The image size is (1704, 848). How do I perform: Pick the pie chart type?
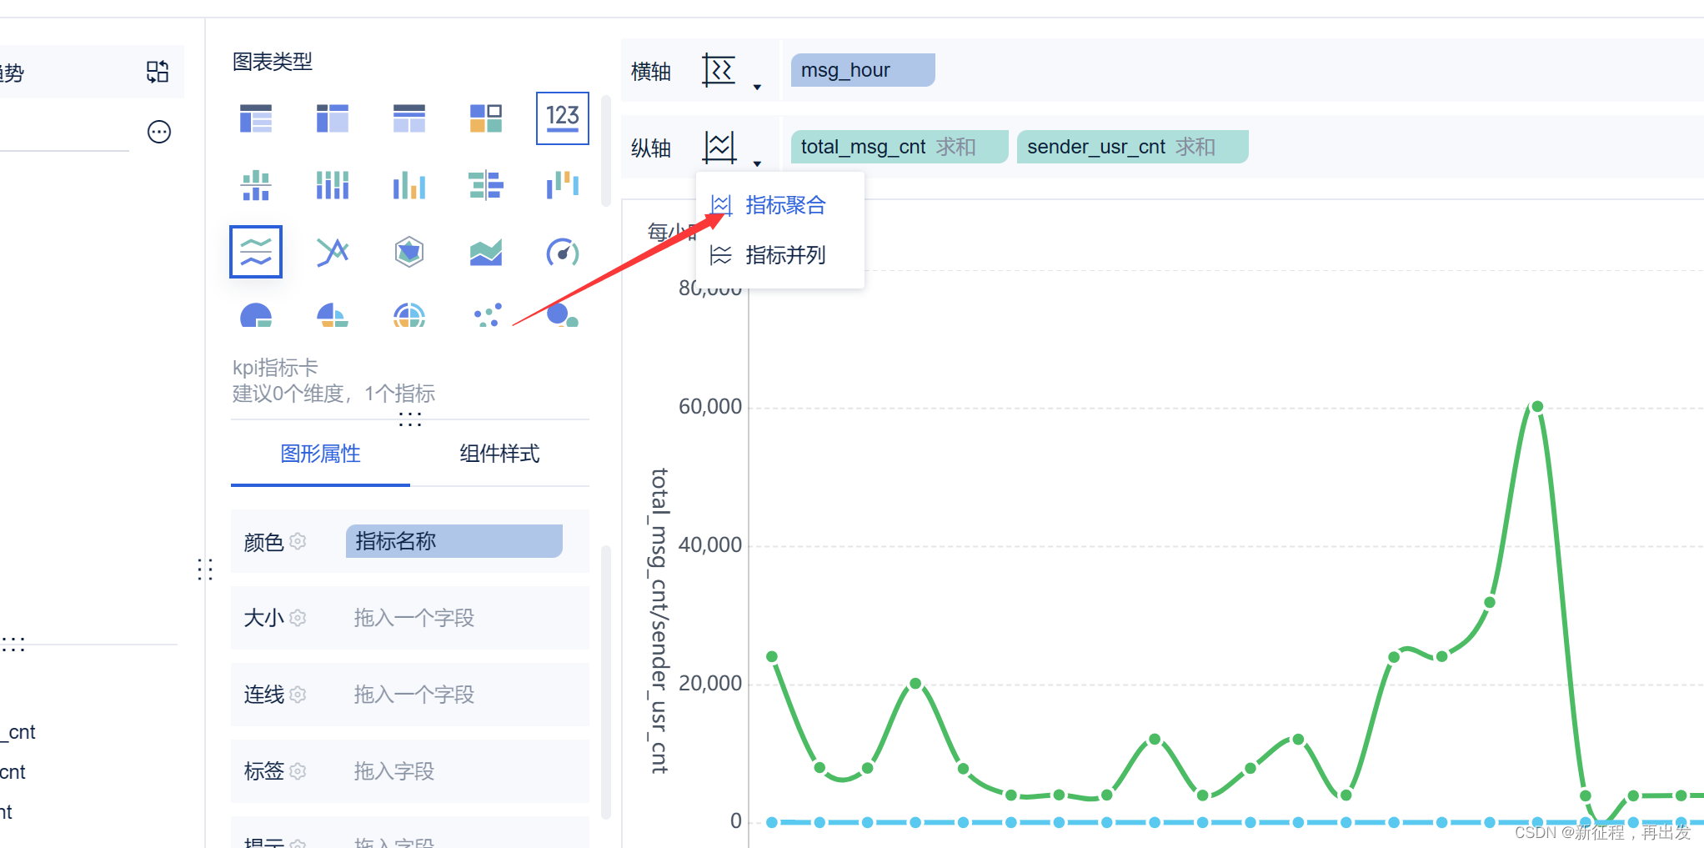pyautogui.click(x=256, y=315)
